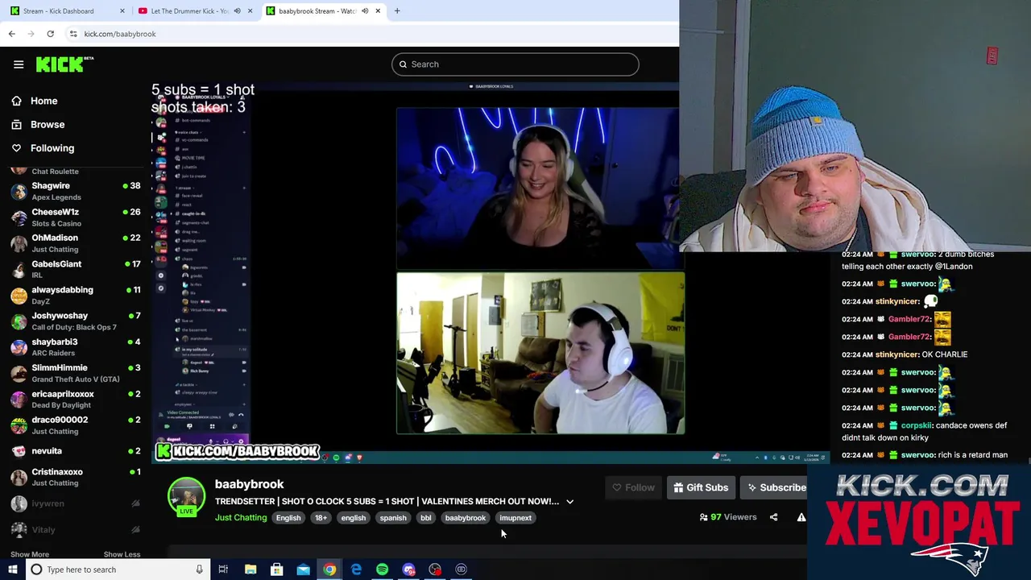Image resolution: width=1031 pixels, height=580 pixels.
Task: Click the Windows taskbar search box
Action: (118, 570)
